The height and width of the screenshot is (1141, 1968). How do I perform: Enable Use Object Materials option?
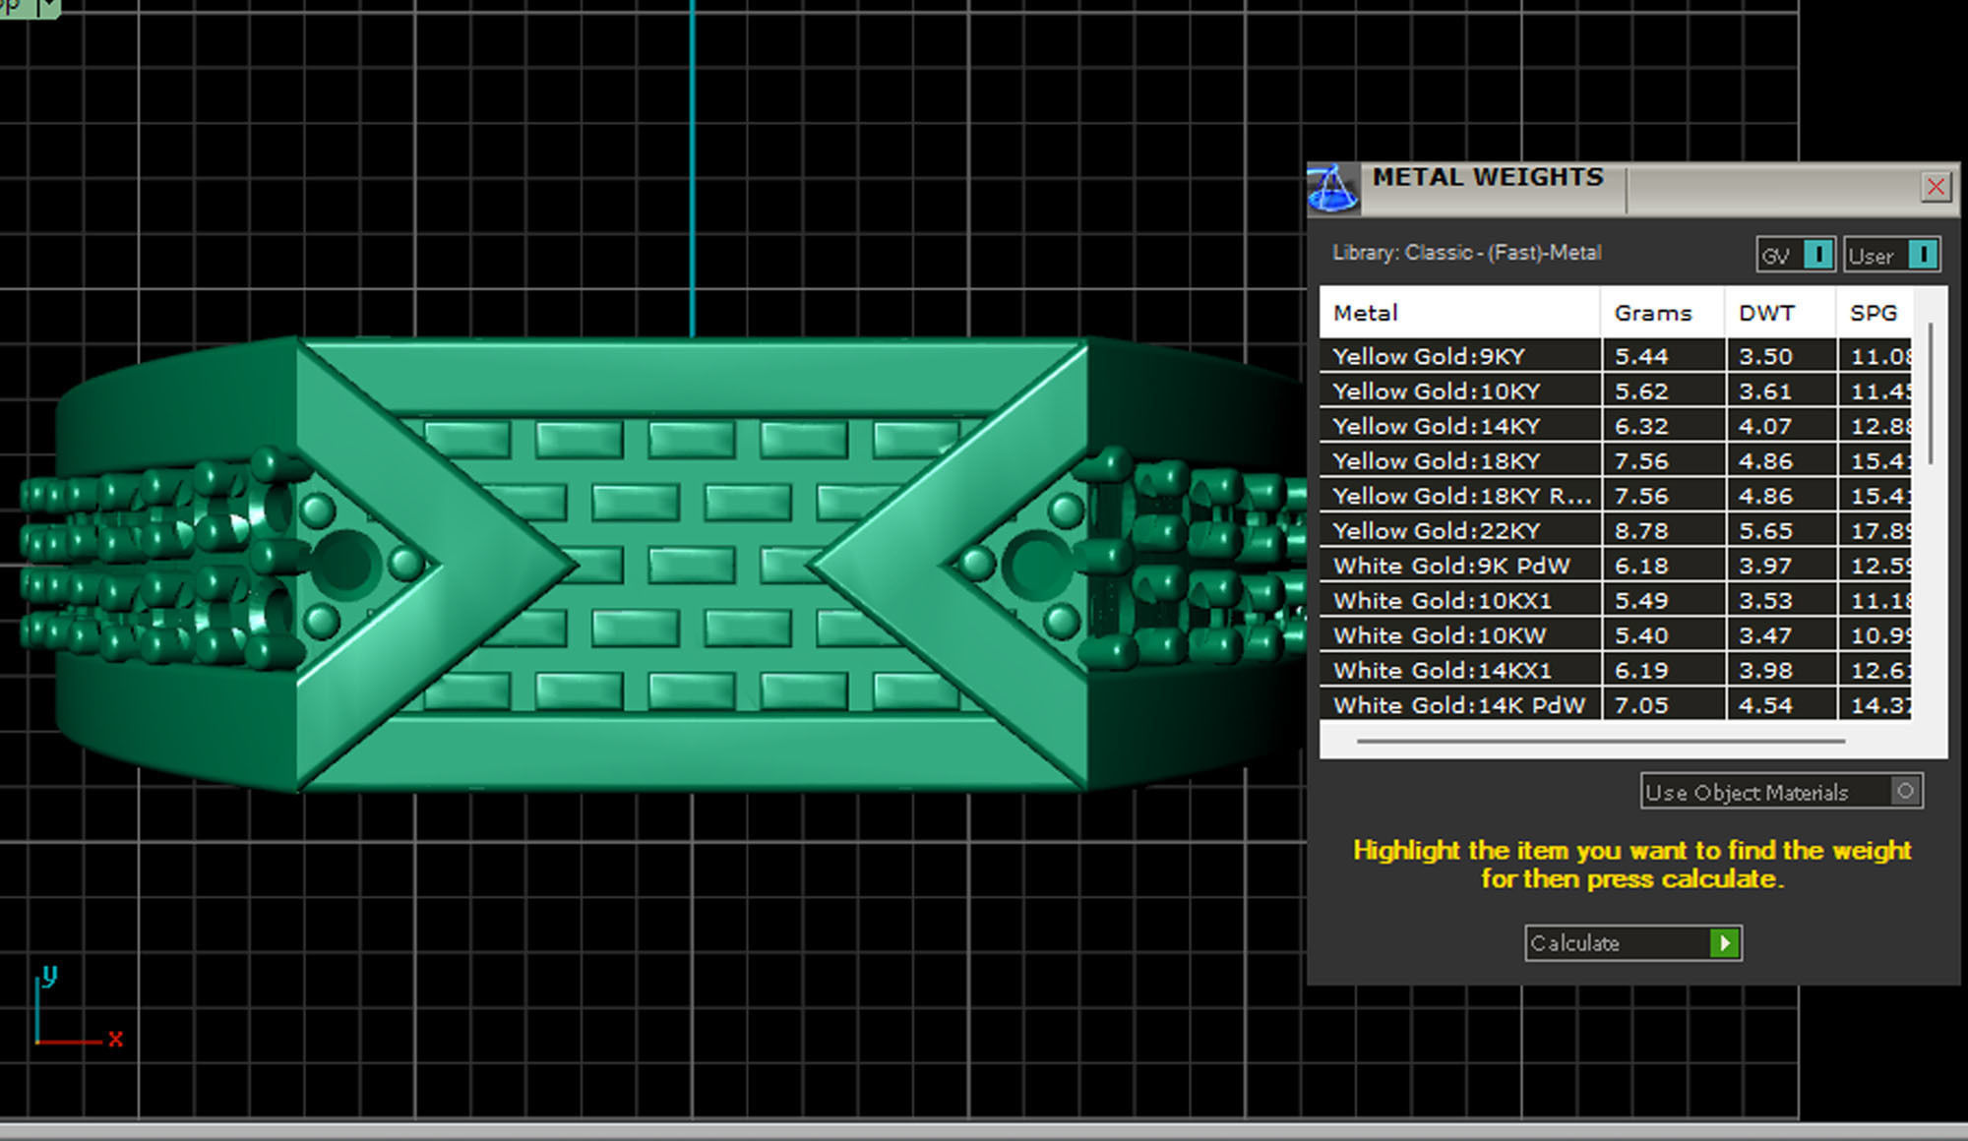(x=1905, y=791)
